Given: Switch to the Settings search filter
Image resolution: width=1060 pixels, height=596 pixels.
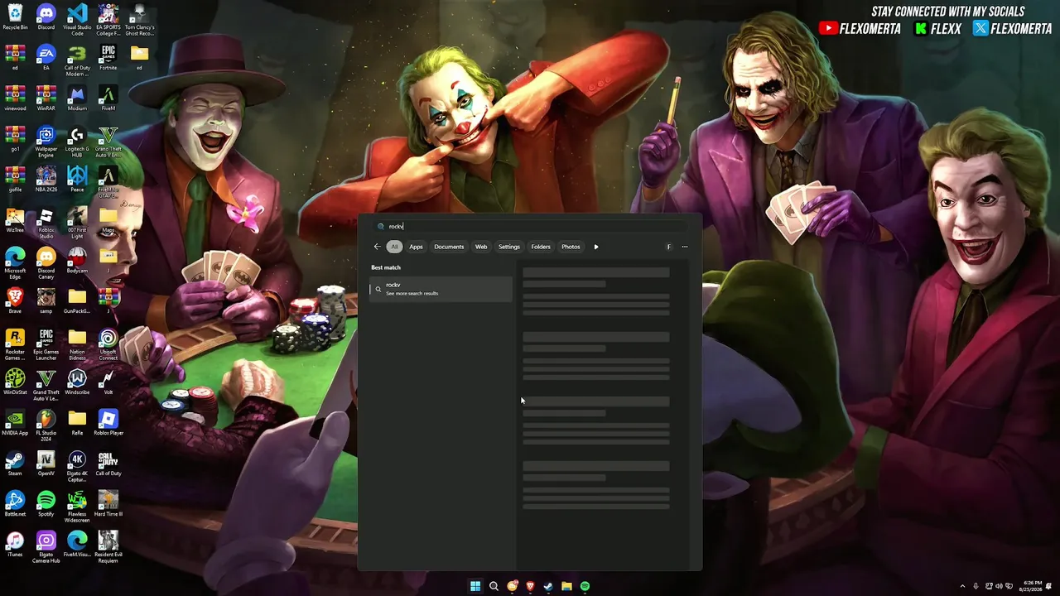Looking at the screenshot, I should [x=509, y=247].
